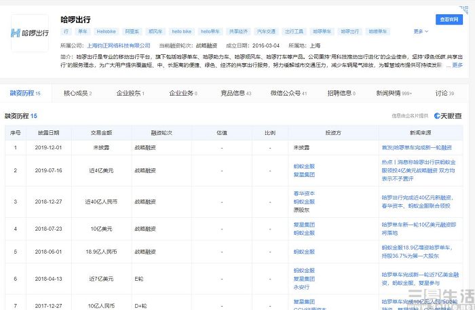Click the 交易金额 column header
Image resolution: width=475 pixels, height=310 pixels.
click(x=101, y=132)
